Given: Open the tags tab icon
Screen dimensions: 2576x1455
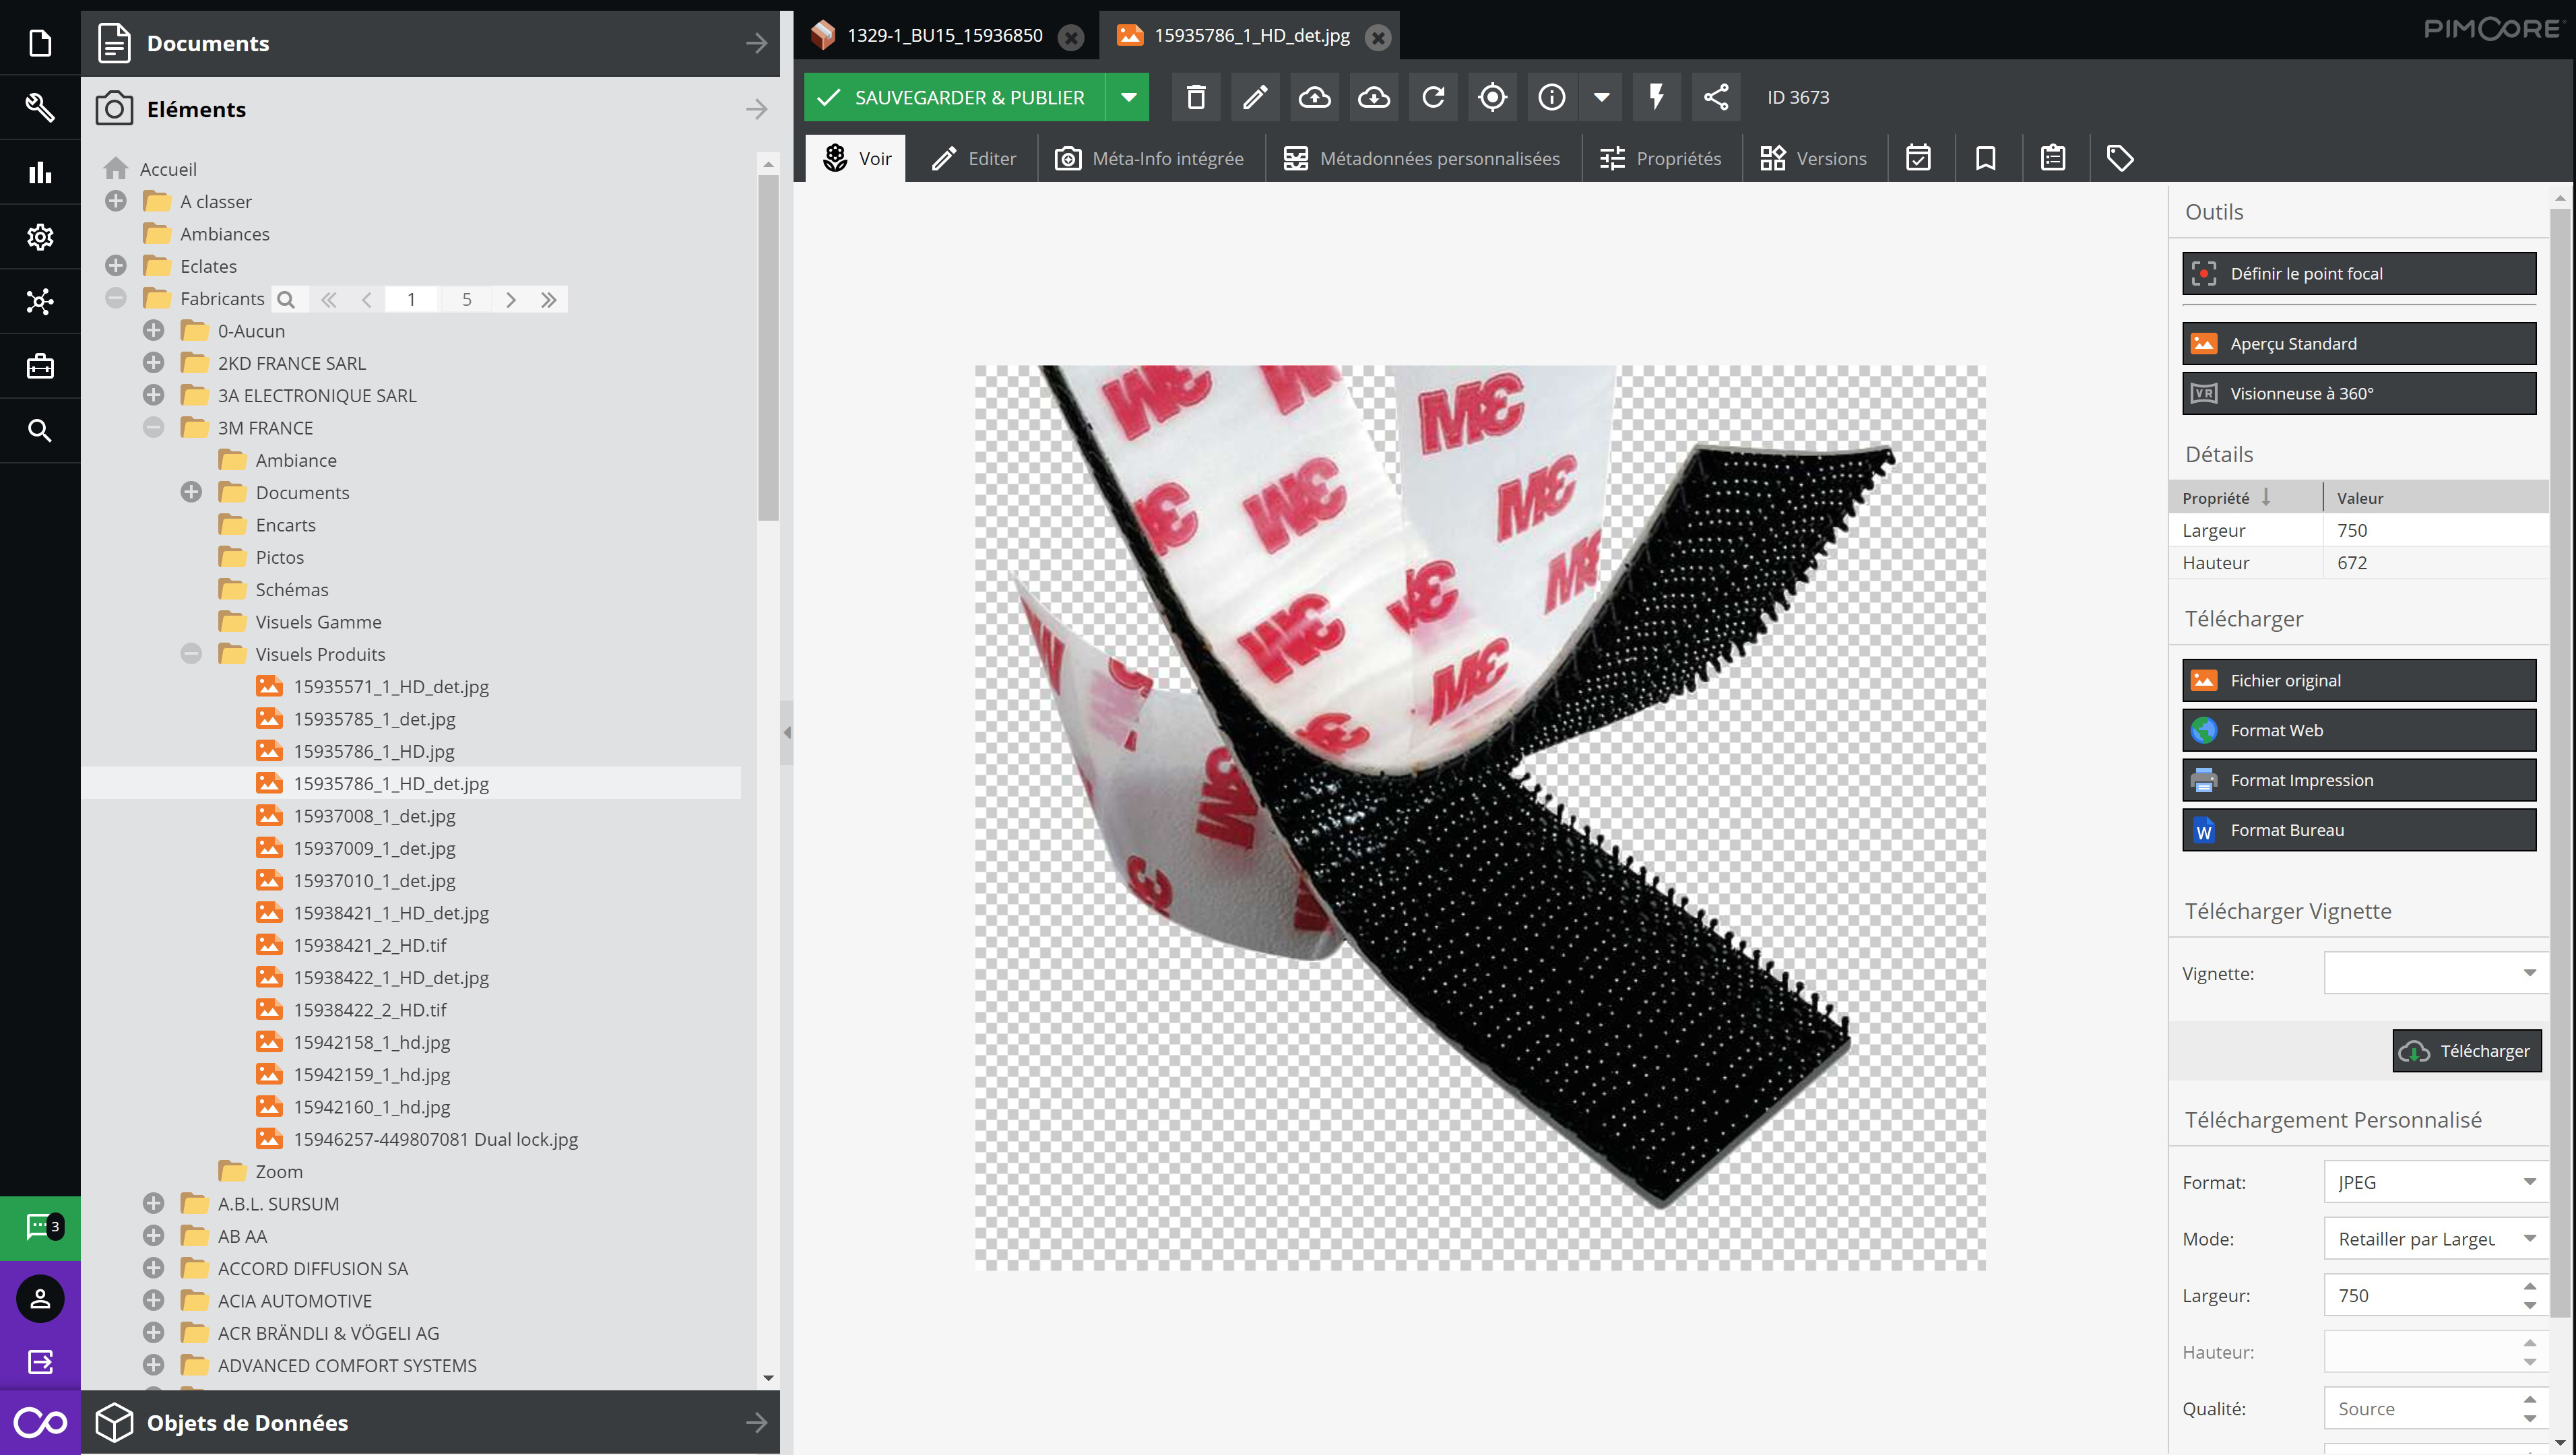Looking at the screenshot, I should [x=2120, y=158].
